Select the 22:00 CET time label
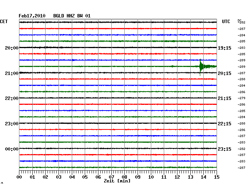 coord(12,98)
